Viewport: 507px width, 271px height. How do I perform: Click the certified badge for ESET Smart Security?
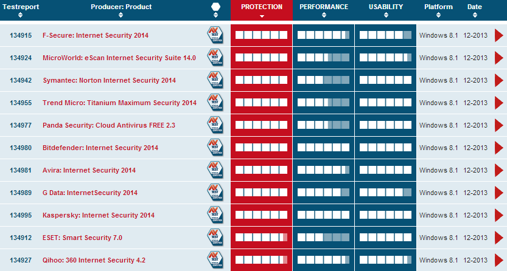(214, 238)
